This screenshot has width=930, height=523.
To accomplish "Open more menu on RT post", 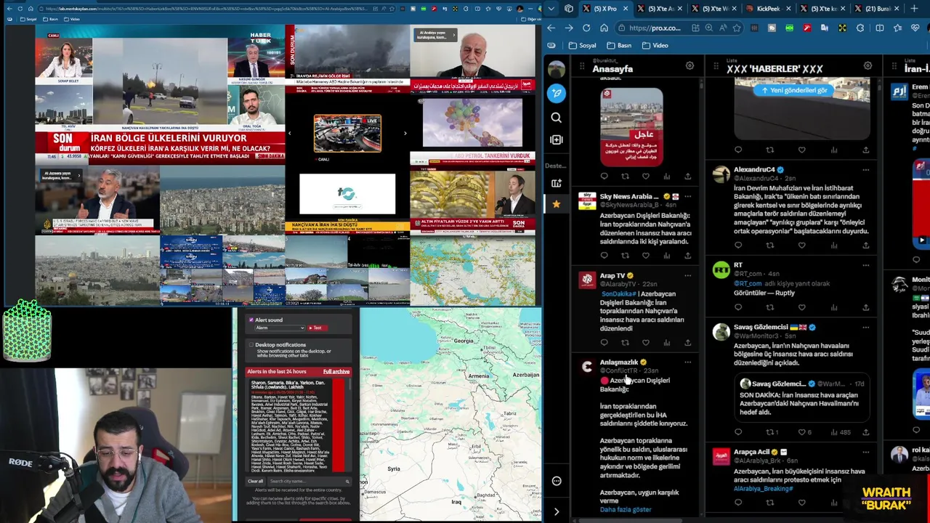I will 865,265.
